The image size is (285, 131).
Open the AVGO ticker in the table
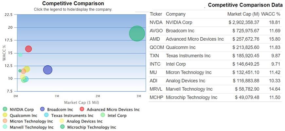(156, 31)
